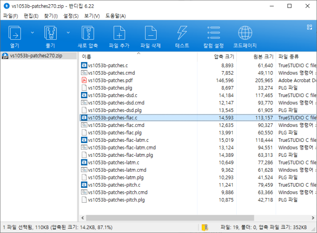Open the 코드페이지 globe icon
Screen dimensions: 317x233
[245, 33]
